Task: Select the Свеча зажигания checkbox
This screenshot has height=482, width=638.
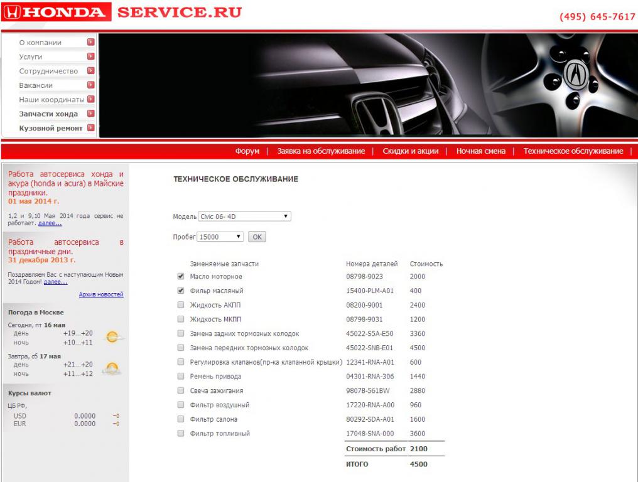Action: pyautogui.click(x=181, y=390)
